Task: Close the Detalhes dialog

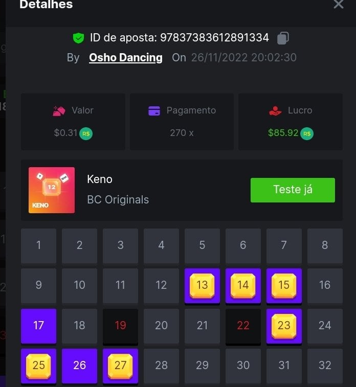Action: (339, 4)
